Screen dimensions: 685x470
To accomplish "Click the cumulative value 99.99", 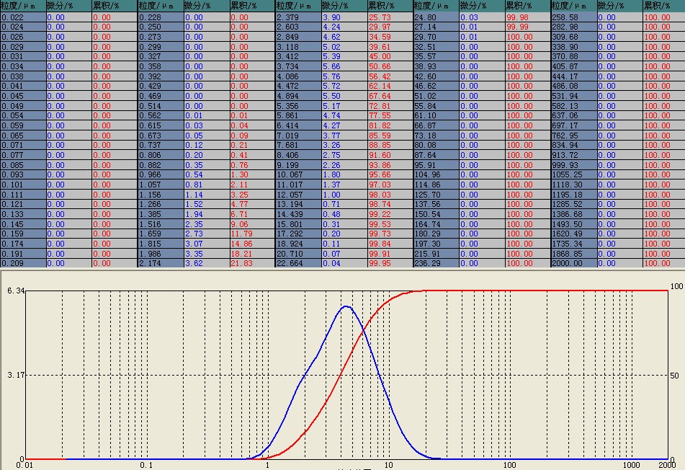I will [x=517, y=27].
